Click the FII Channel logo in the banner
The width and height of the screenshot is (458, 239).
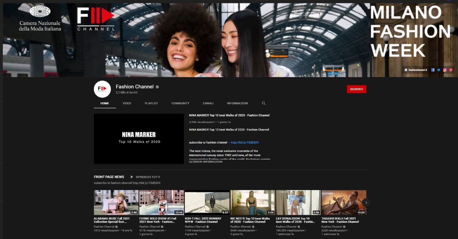96,19
